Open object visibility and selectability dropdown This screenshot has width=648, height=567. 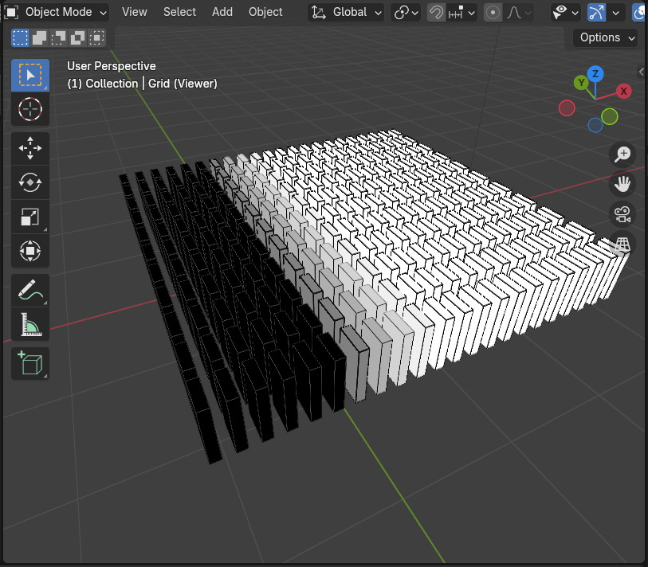point(566,13)
